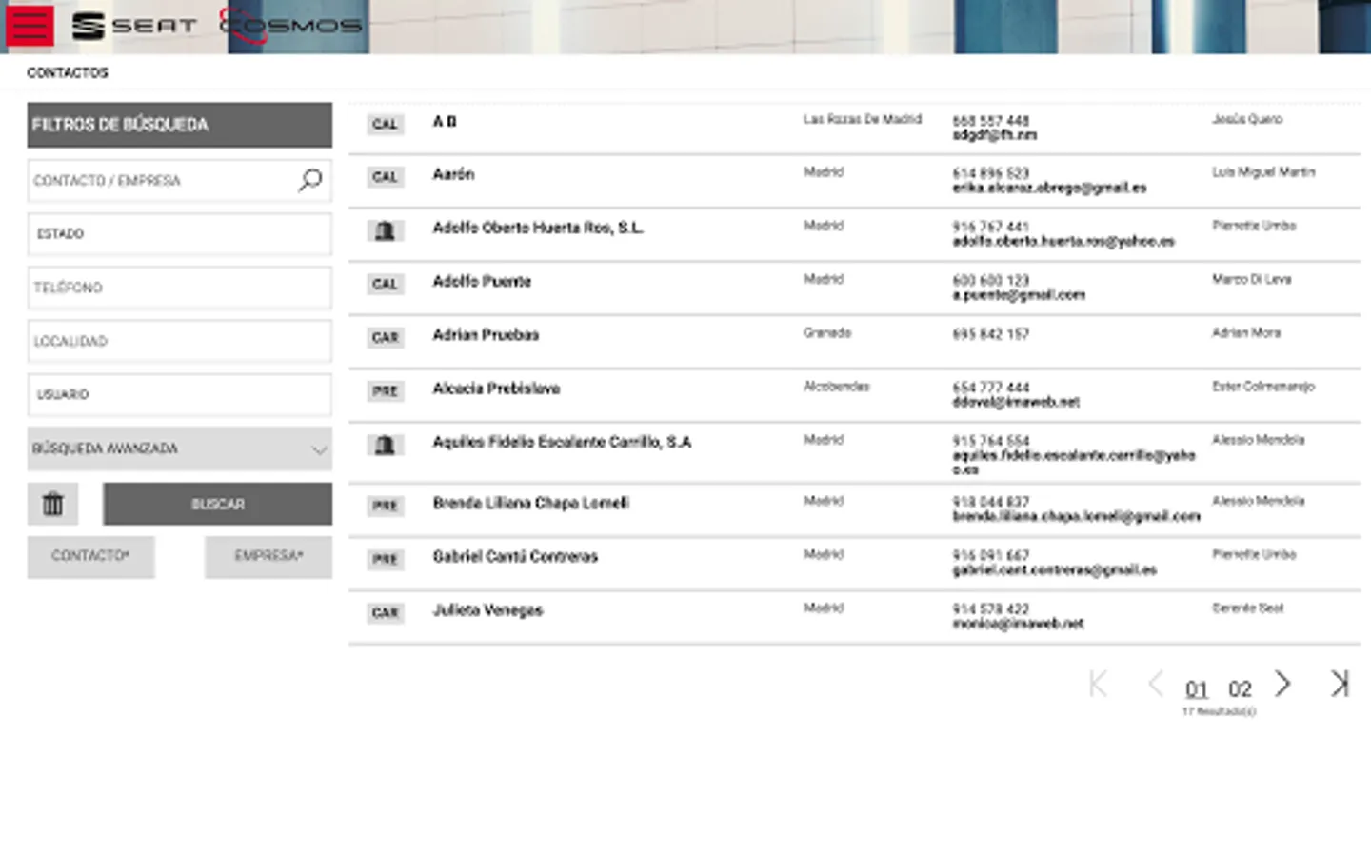Click PRE badge for Alcacia Prebislava
This screenshot has height=857, width=1371.
coord(385,390)
